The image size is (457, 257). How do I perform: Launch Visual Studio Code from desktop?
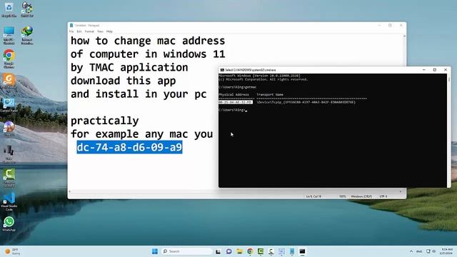pyautogui.click(x=9, y=201)
